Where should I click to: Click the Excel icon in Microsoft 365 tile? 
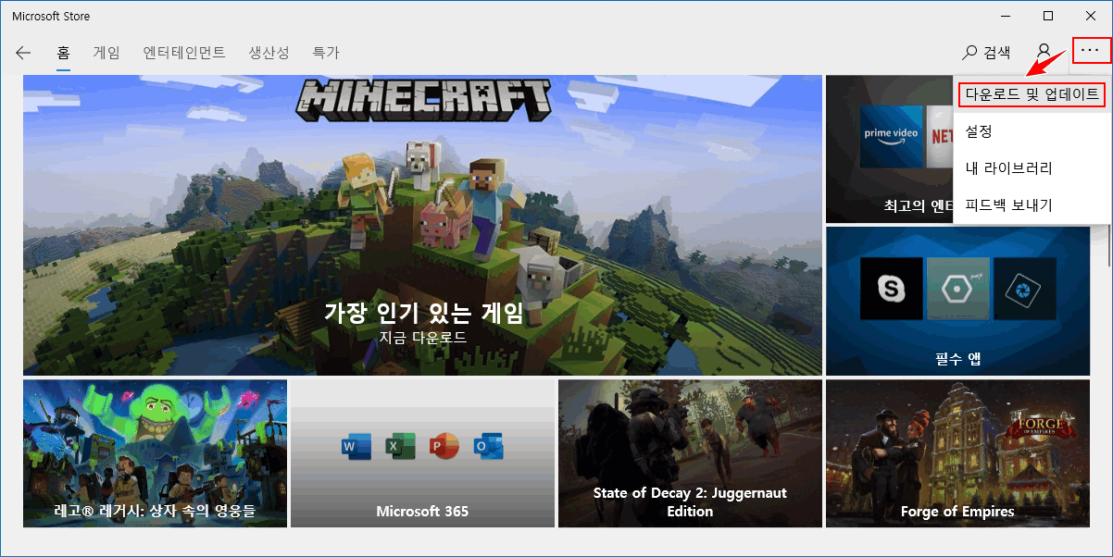pos(400,446)
